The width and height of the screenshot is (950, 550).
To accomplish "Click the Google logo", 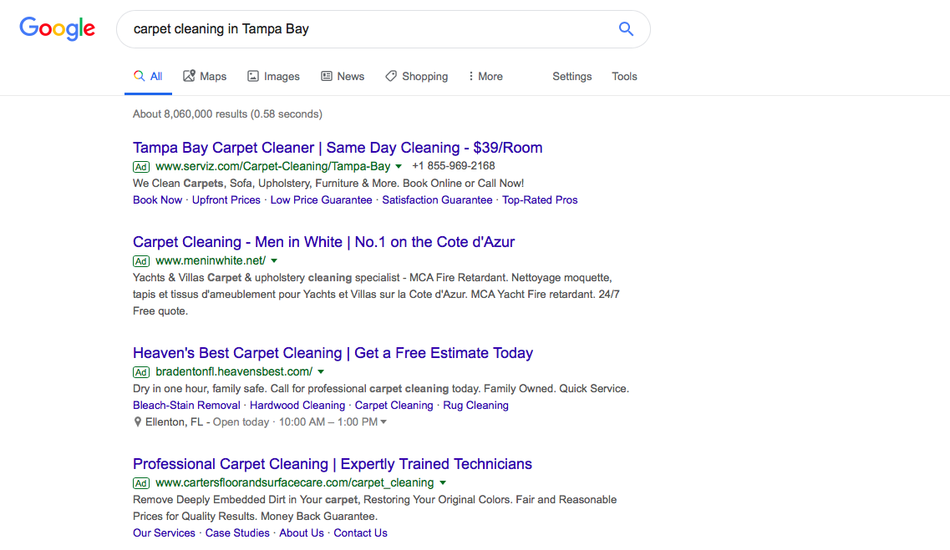I will tap(57, 28).
